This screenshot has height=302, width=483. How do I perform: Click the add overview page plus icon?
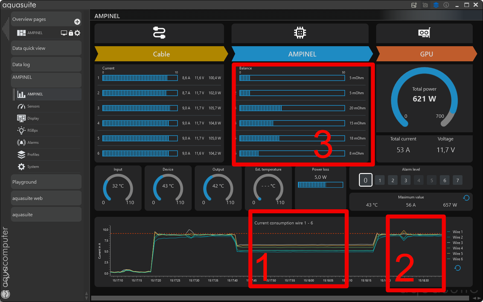tap(77, 22)
